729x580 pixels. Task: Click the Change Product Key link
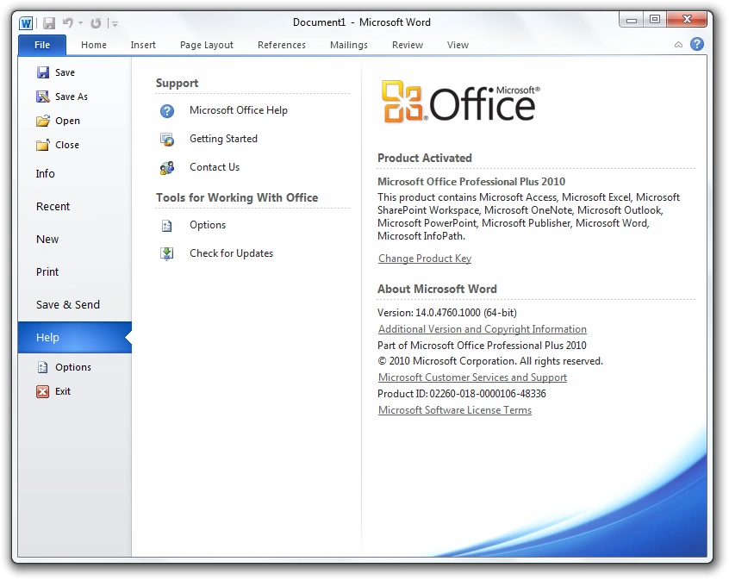[424, 258]
